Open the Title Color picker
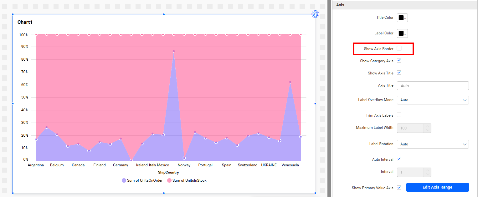Viewport: 478px width, 197px height. coord(402,18)
